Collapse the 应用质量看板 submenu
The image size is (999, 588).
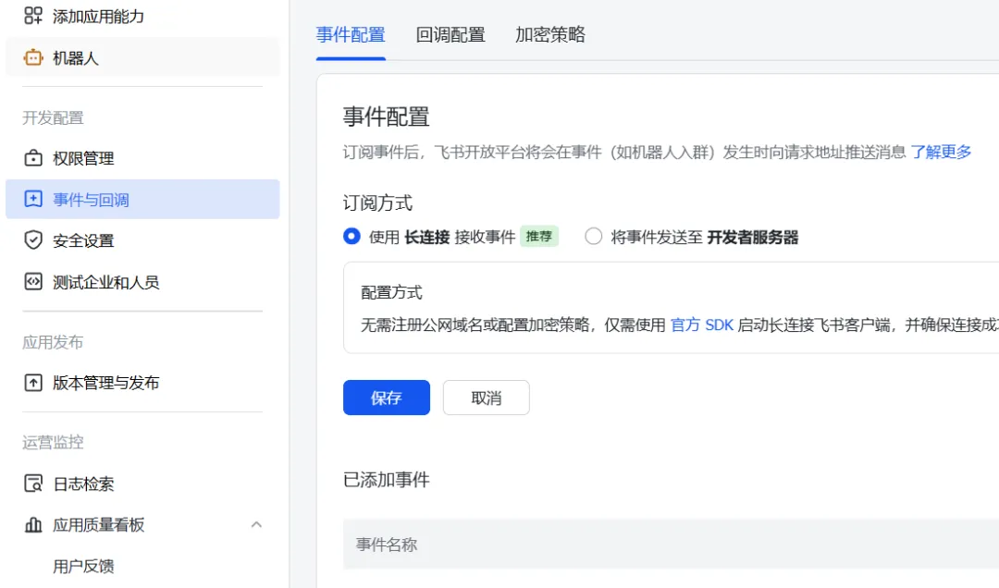click(256, 523)
